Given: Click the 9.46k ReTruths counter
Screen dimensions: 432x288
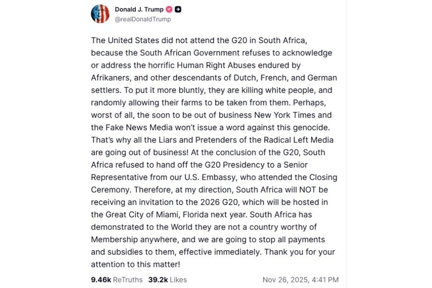Looking at the screenshot, I should [x=101, y=280].
